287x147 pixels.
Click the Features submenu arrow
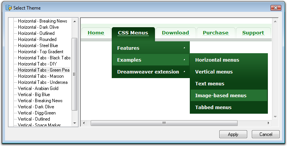(x=184, y=48)
